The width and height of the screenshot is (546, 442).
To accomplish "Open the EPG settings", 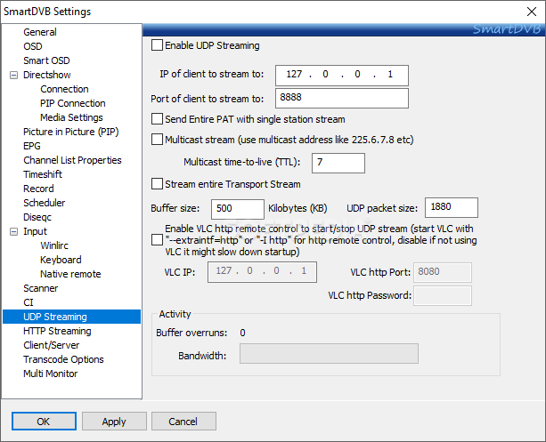I will [32, 146].
